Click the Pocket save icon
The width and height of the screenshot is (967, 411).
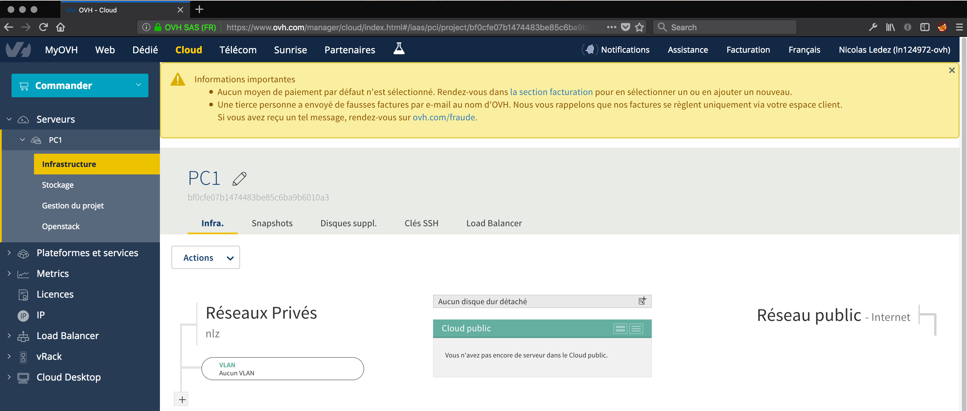coord(625,27)
